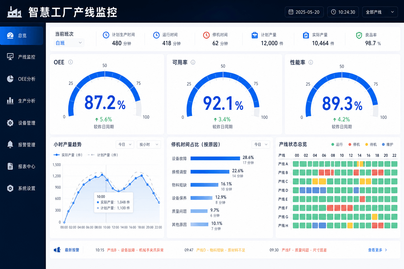Click the chevron next to 查看更多

(386, 250)
